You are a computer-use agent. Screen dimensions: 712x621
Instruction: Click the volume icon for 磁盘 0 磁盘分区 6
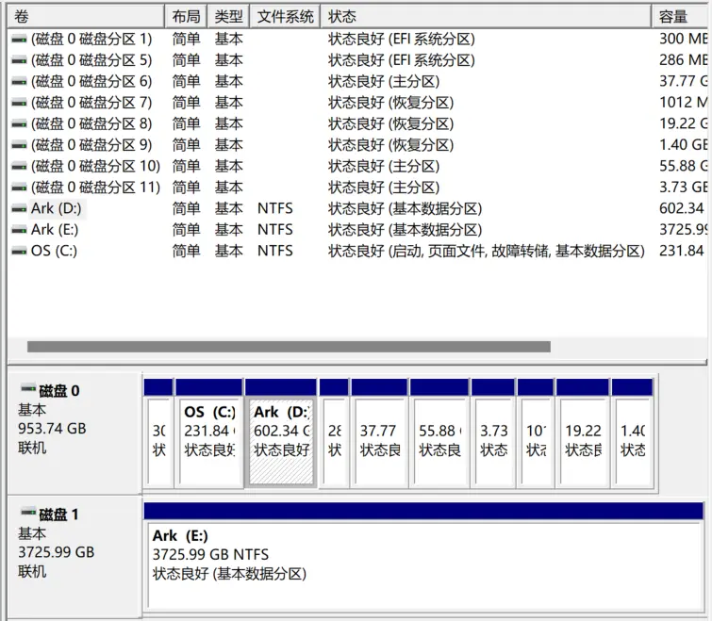point(19,82)
